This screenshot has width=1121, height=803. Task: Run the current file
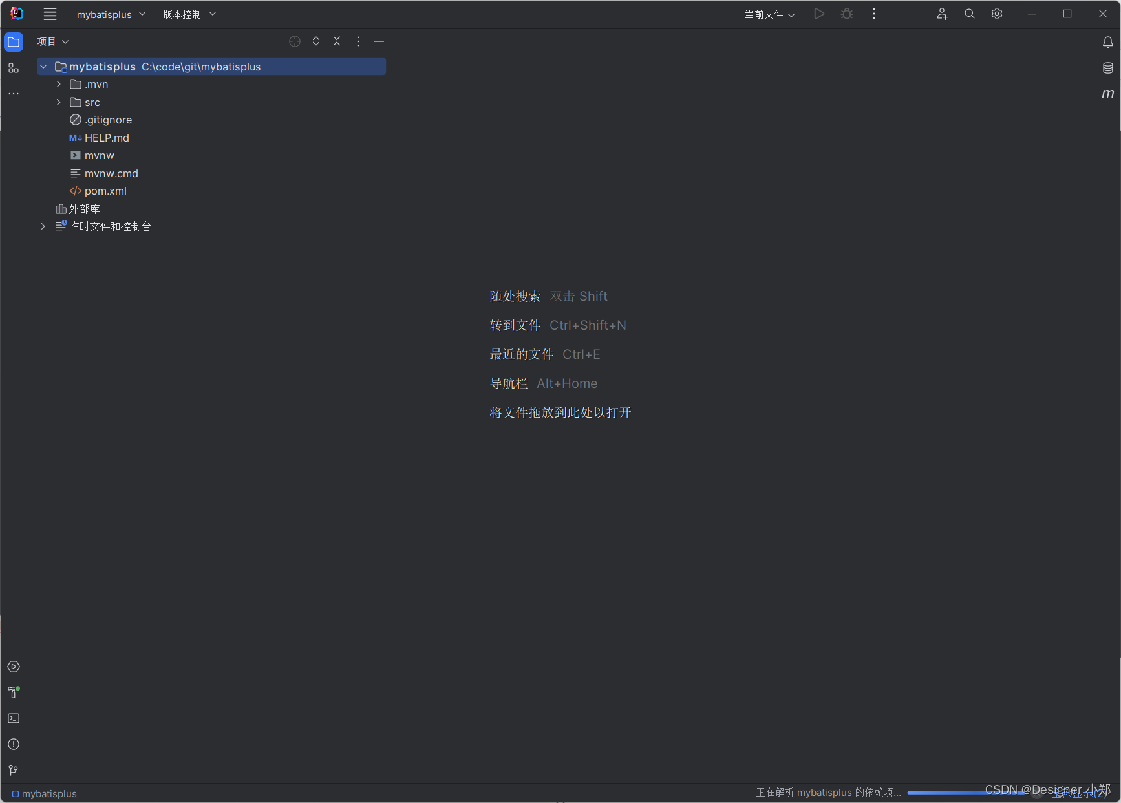point(819,14)
